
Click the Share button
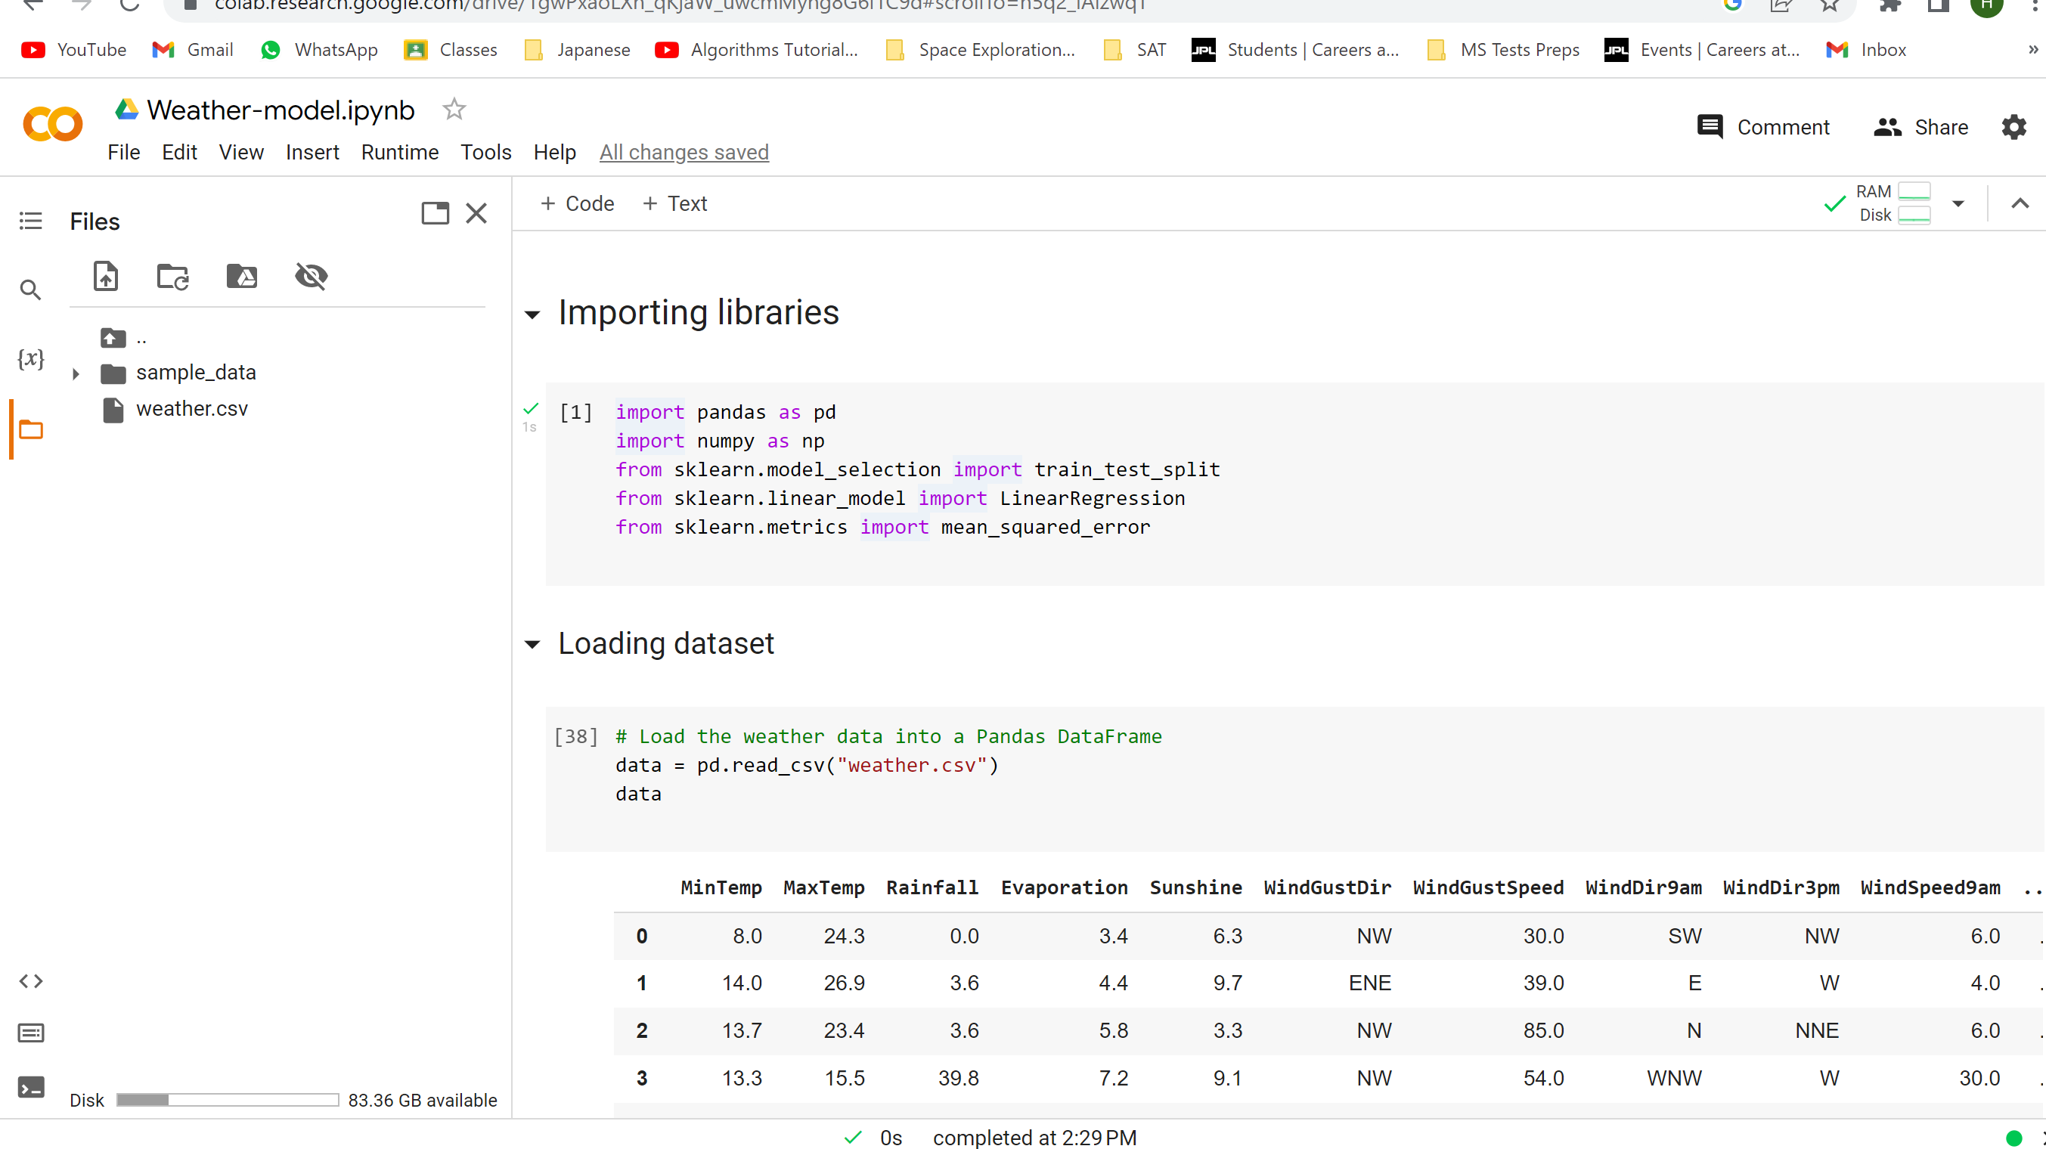coord(1920,127)
